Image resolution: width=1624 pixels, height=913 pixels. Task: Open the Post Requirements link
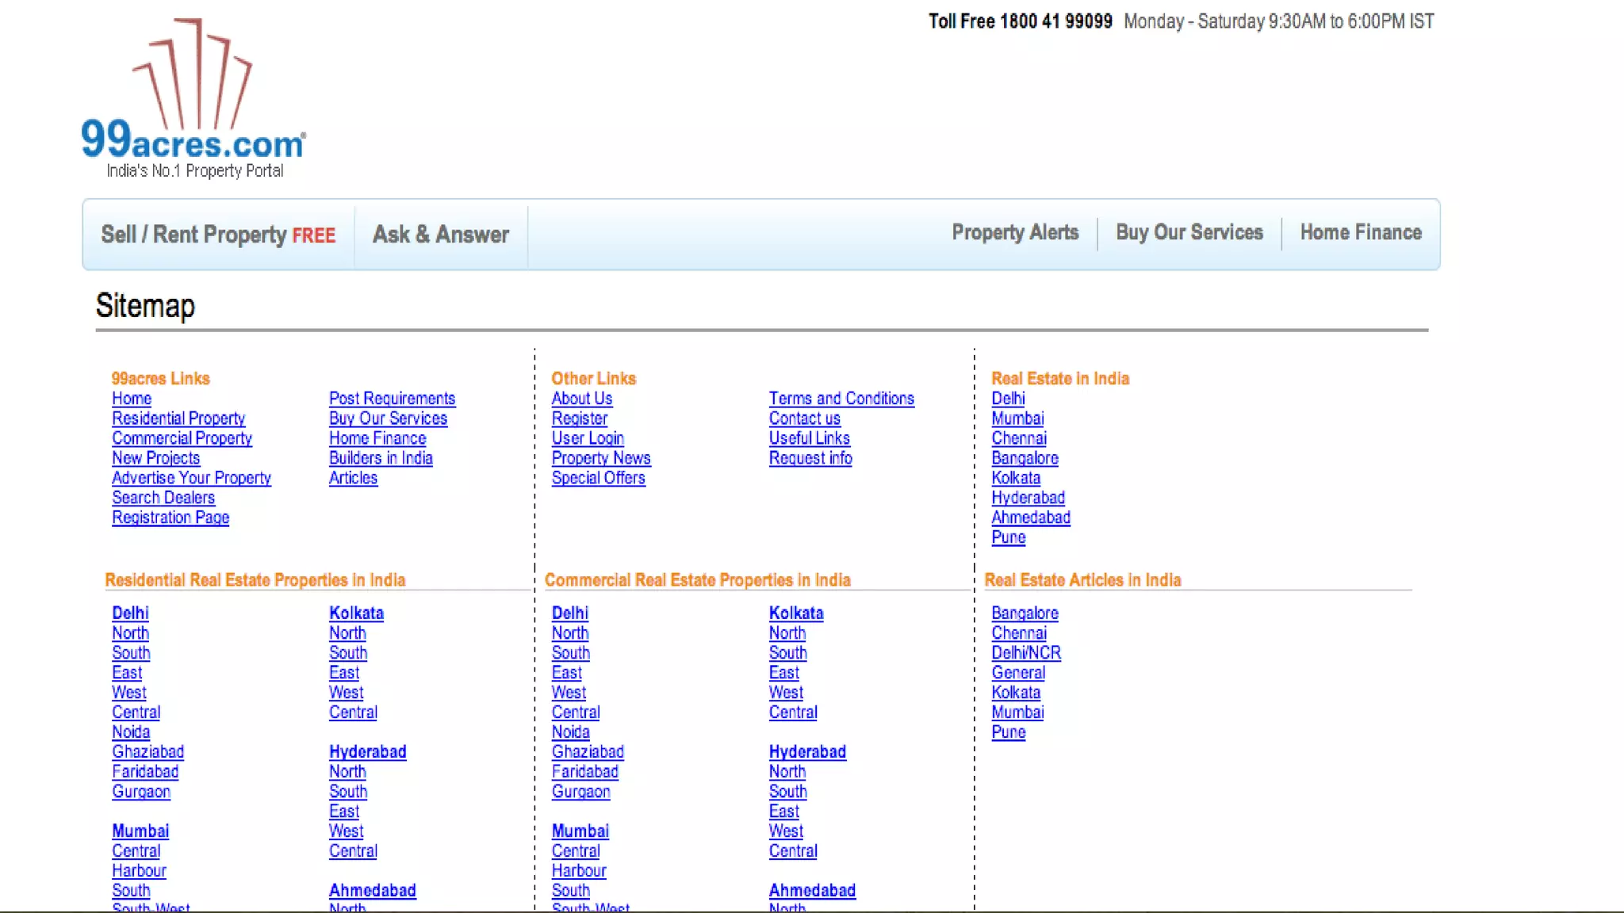click(392, 399)
